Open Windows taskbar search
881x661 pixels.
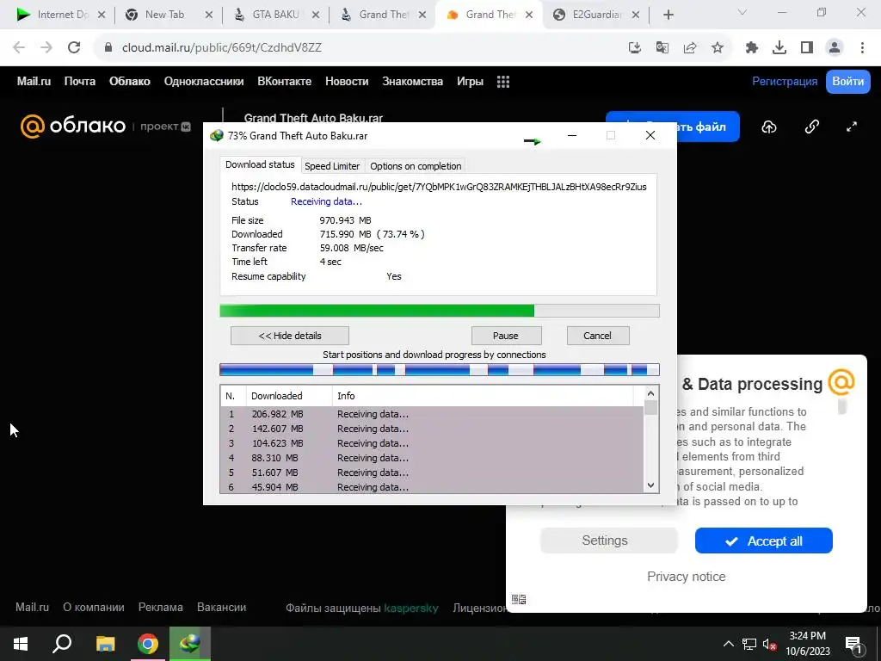[x=62, y=644]
